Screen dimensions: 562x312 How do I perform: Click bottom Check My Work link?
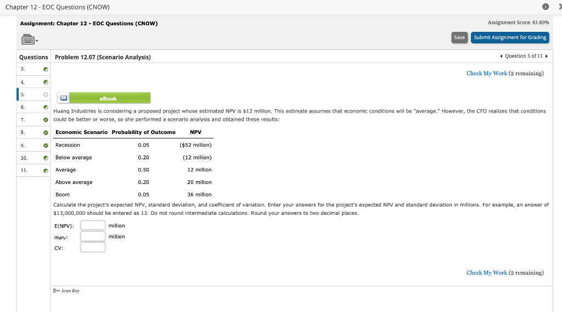click(x=486, y=272)
